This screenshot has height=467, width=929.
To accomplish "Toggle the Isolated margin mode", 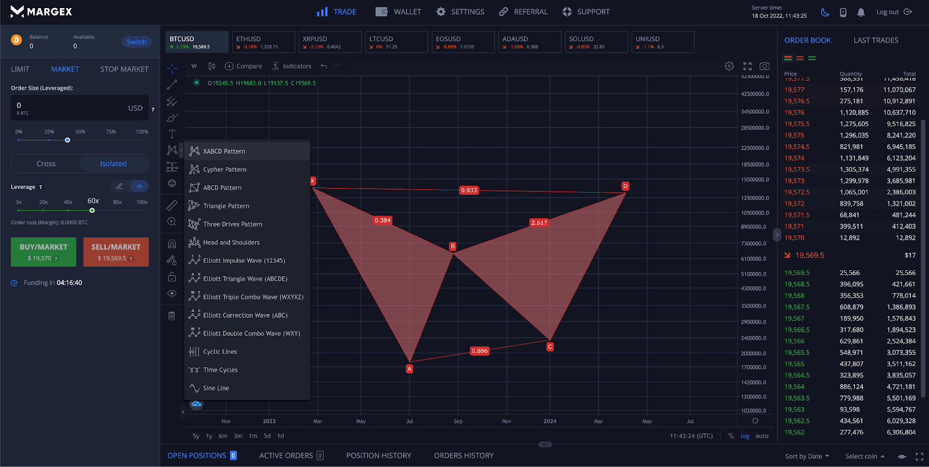I will [x=113, y=164].
